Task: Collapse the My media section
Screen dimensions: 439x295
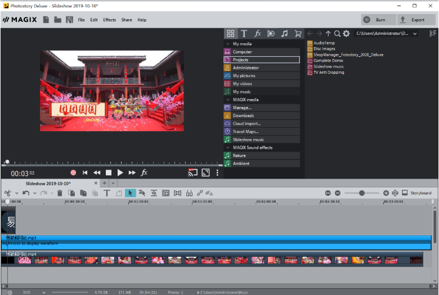Action: (x=227, y=44)
